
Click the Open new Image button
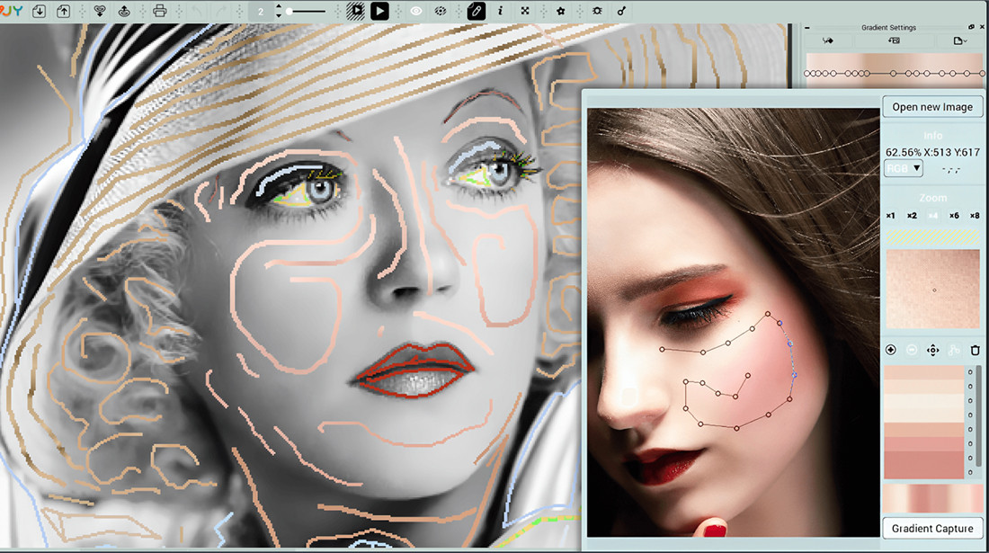932,107
